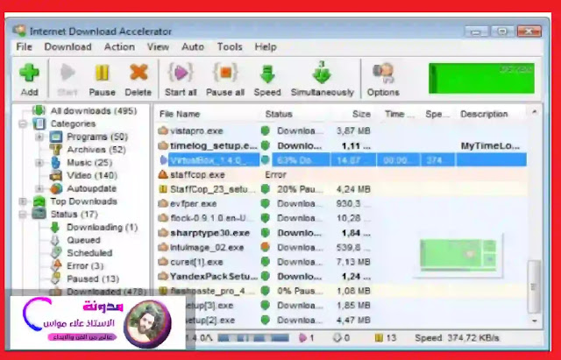Open the Help menu
Image resolution: width=561 pixels, height=360 pixels.
tap(266, 46)
